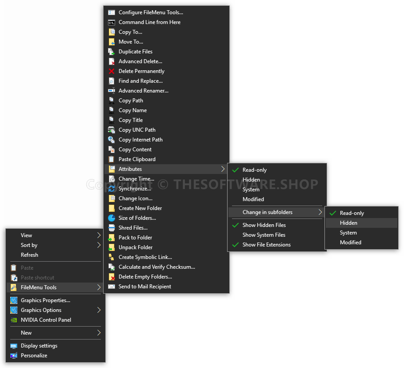Click the Command Line from Here icon
This screenshot has height=368, width=404.
pos(111,22)
